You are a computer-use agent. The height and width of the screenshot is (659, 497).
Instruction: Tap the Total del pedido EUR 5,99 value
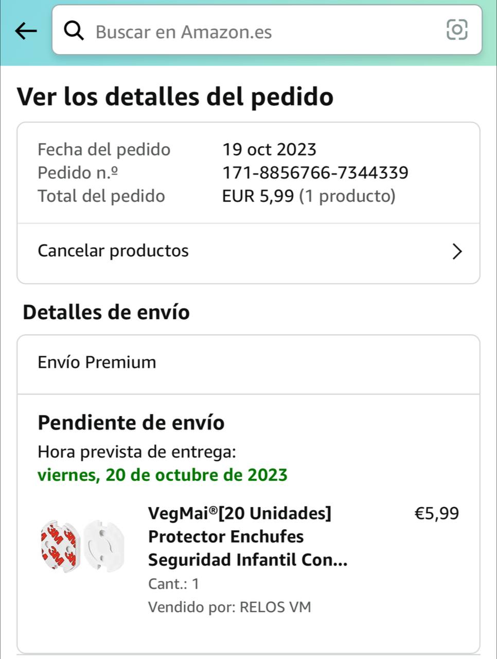(x=309, y=196)
